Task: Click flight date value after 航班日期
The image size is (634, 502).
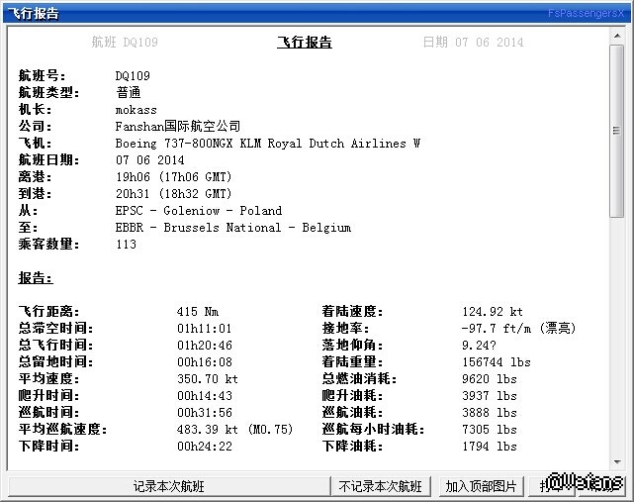Action: pos(150,160)
